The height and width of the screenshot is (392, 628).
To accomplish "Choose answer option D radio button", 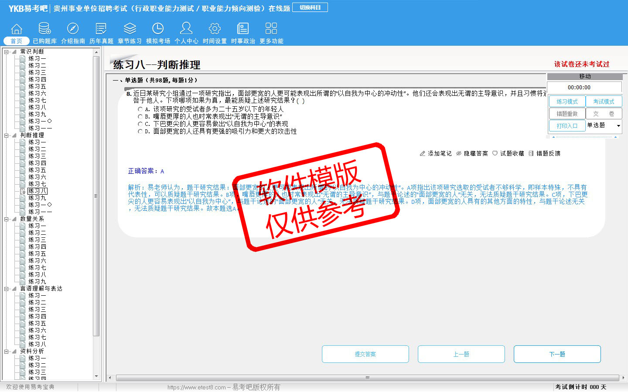I will tap(140, 132).
